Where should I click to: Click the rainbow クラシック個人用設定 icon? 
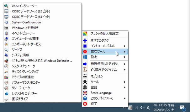click(x=85, y=34)
